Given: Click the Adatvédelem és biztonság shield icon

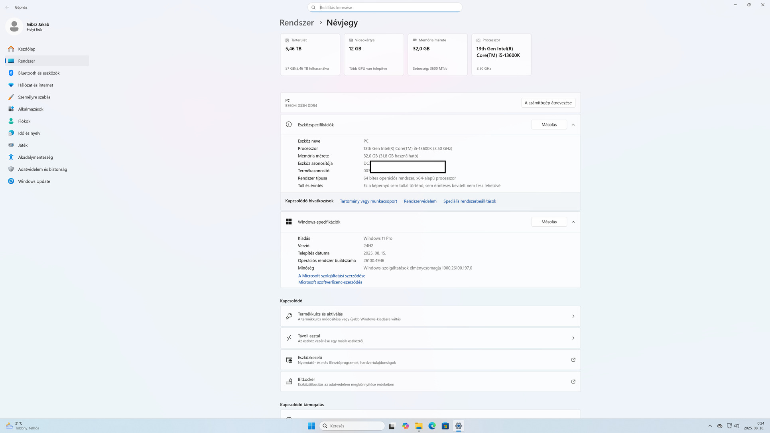Looking at the screenshot, I should (11, 169).
